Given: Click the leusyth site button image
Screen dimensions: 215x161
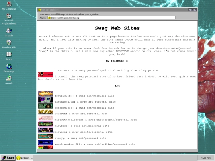Looking at the screenshot, I should [45, 112].
